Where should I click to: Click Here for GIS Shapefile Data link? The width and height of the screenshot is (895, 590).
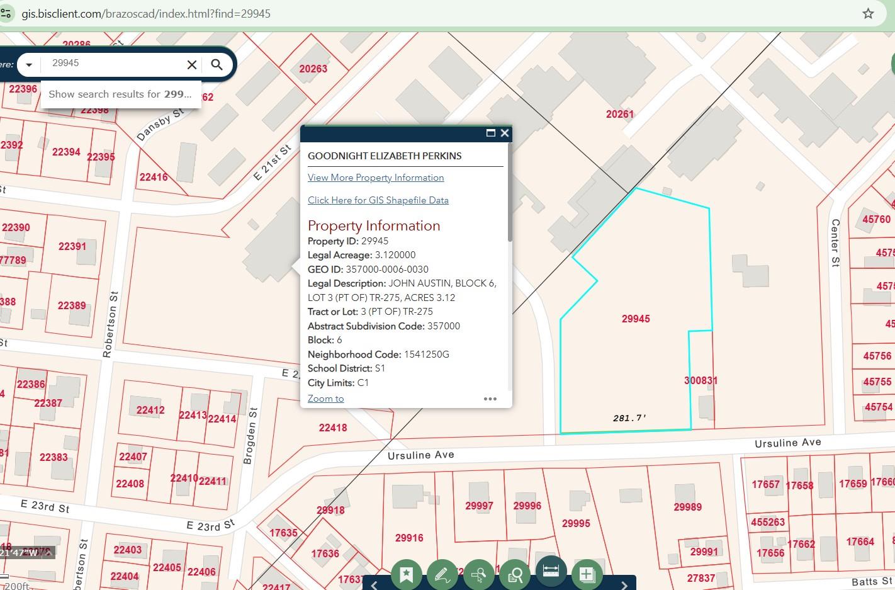click(x=378, y=200)
